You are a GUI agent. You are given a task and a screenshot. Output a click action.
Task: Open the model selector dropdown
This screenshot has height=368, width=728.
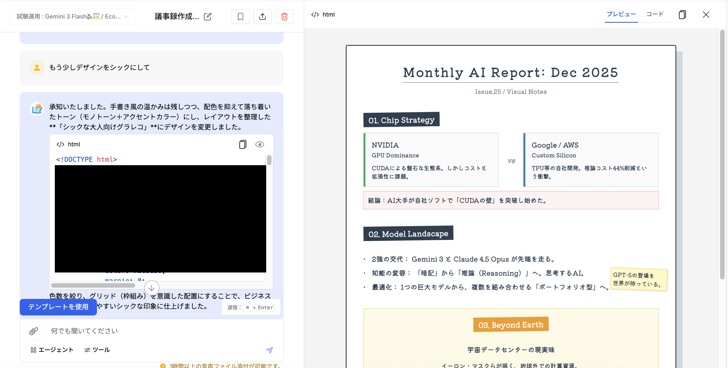[x=73, y=17]
